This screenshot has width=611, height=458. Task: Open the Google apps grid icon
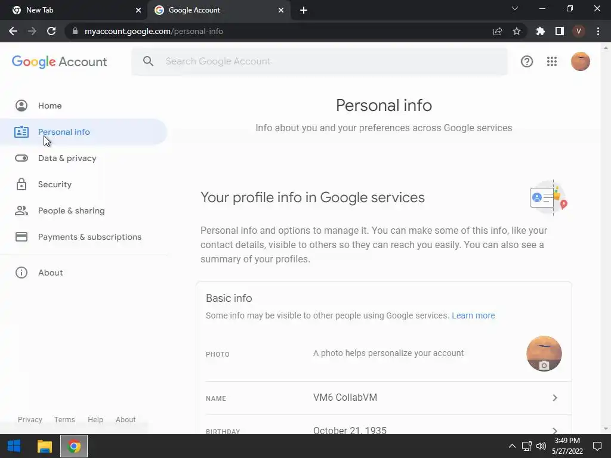click(x=552, y=61)
